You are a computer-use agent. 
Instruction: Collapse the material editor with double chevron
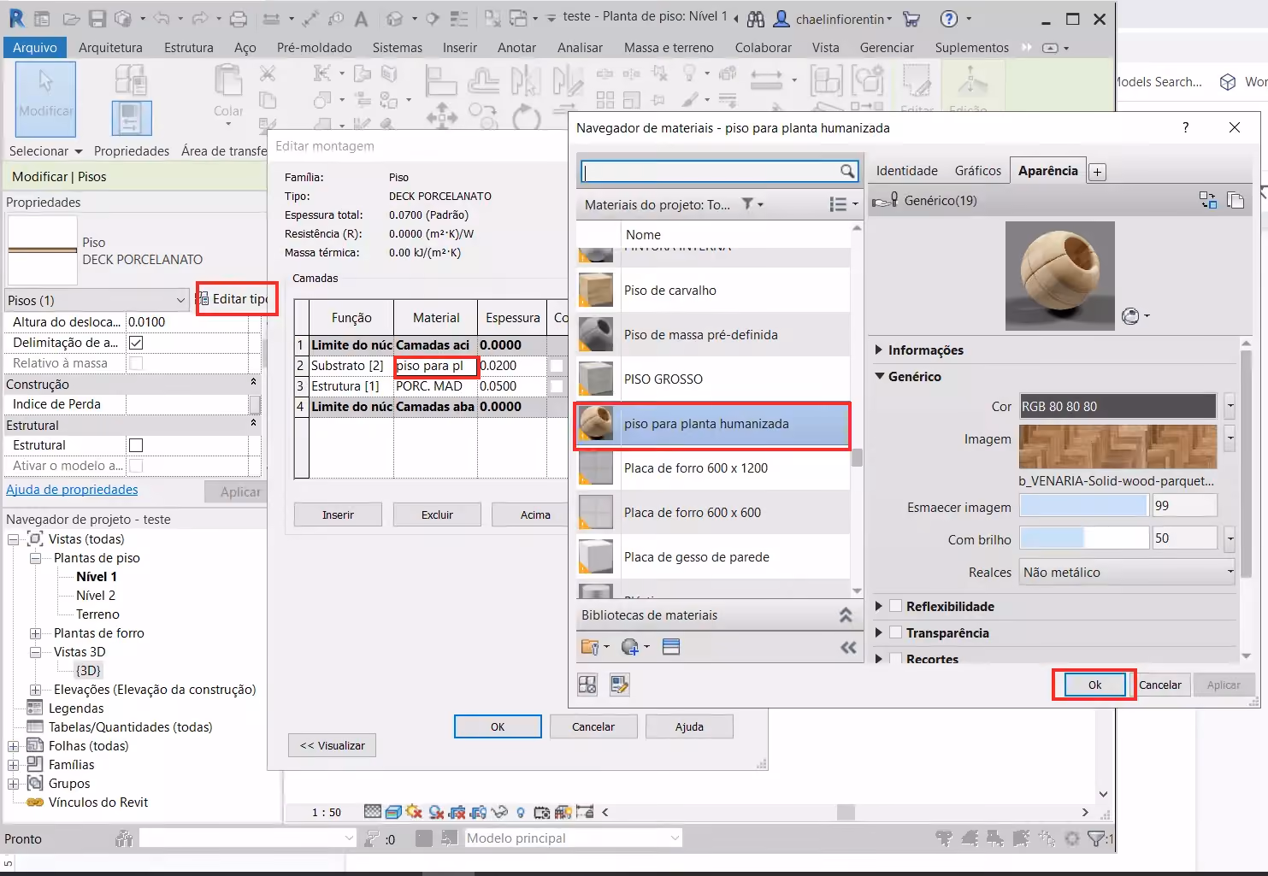pos(848,647)
